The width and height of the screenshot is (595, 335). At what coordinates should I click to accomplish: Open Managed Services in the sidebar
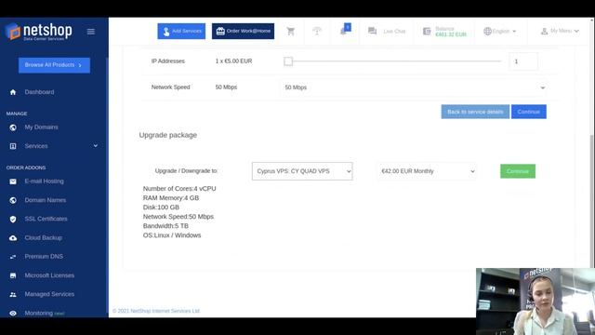click(x=49, y=294)
